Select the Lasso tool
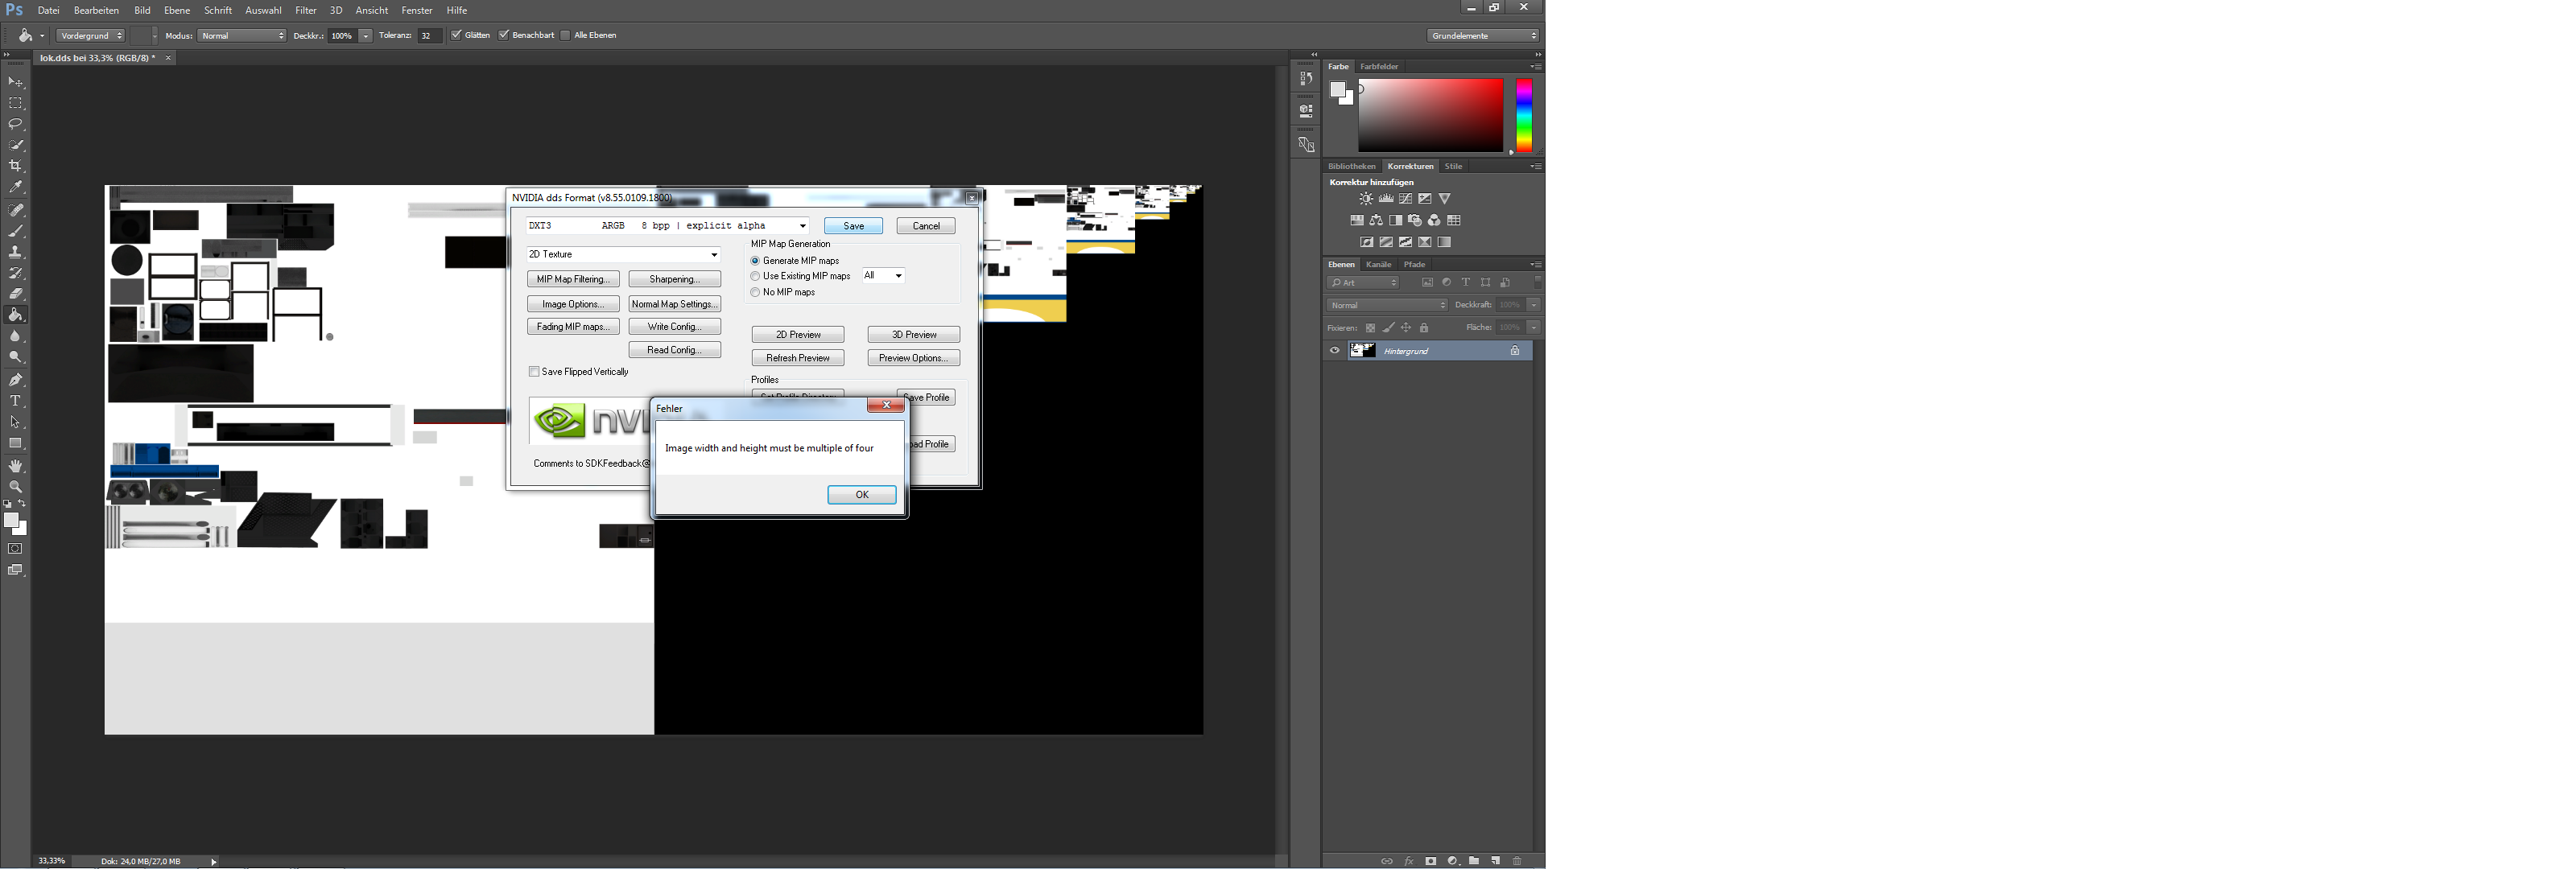 click(x=16, y=124)
